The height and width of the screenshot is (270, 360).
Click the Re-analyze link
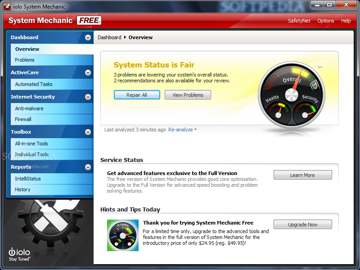180,130
